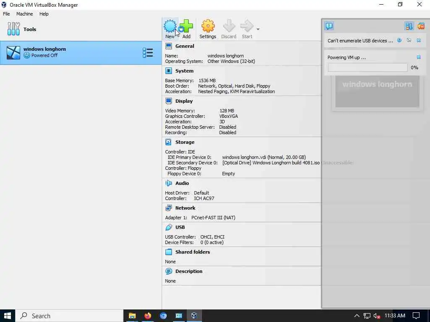Click the General section heading
This screenshot has width=430, height=322.
click(x=185, y=46)
